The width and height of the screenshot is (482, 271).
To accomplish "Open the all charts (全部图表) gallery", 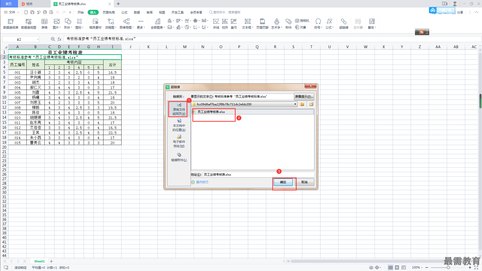I will [158, 24].
